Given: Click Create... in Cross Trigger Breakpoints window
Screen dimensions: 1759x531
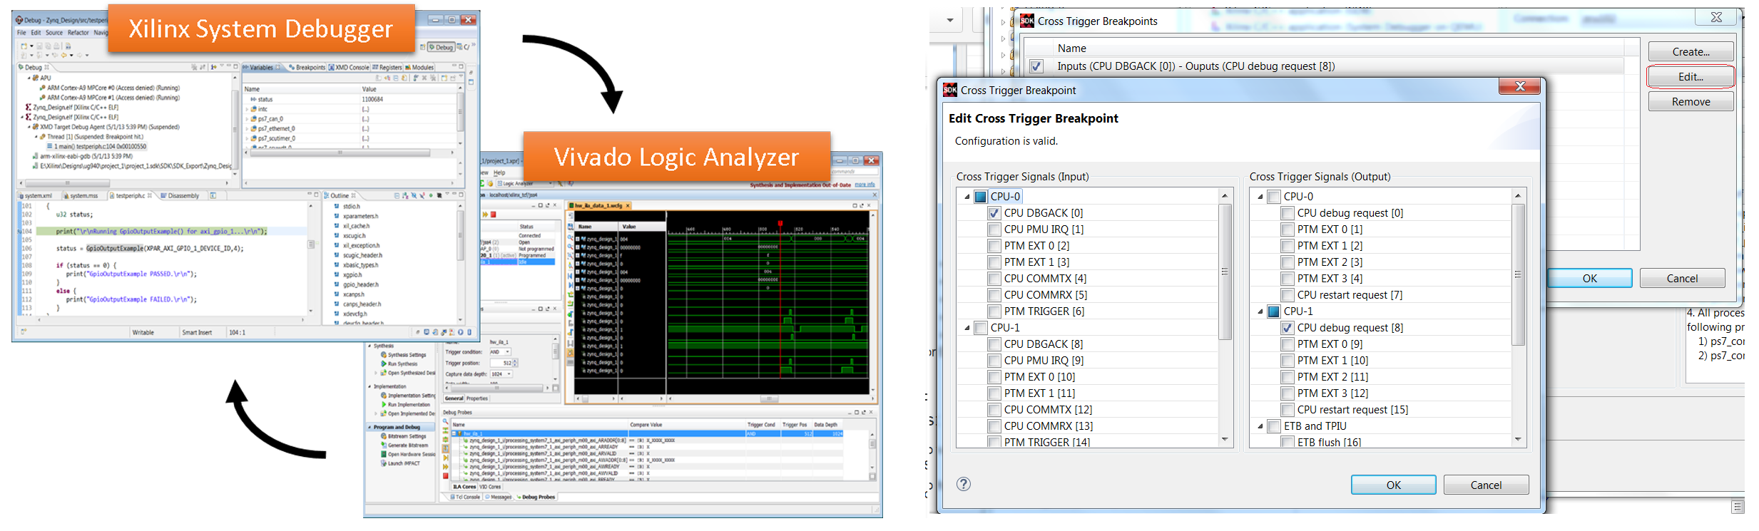Looking at the screenshot, I should (1691, 51).
